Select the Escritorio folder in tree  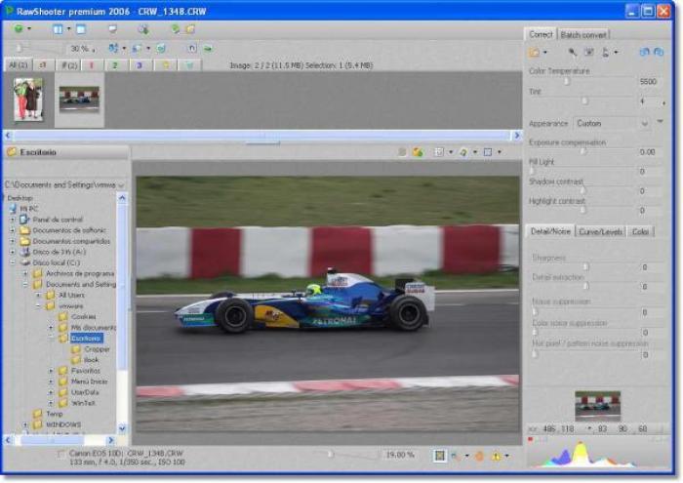point(86,339)
